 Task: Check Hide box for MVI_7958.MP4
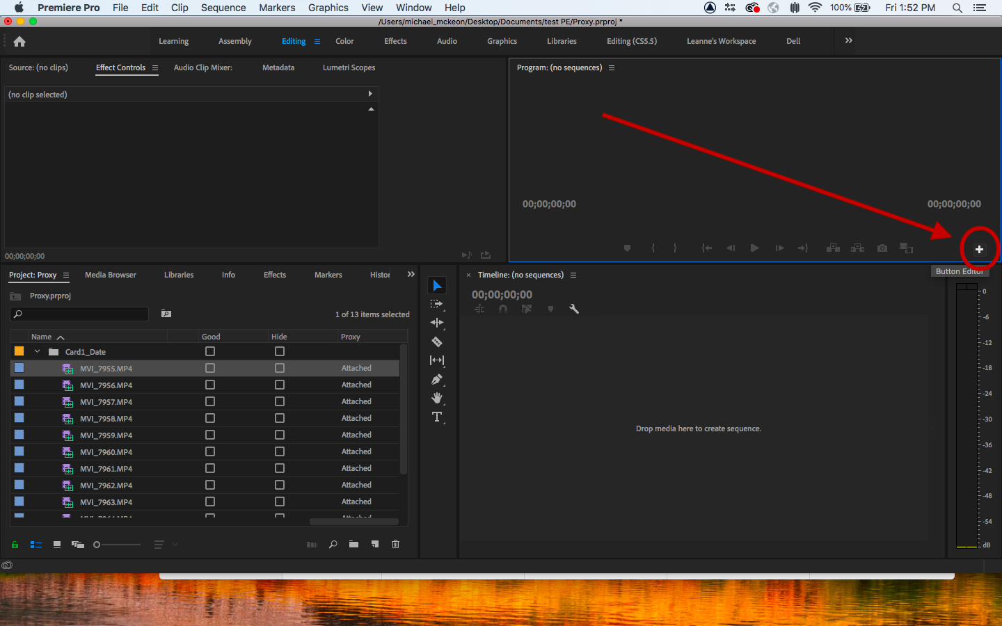click(x=280, y=418)
